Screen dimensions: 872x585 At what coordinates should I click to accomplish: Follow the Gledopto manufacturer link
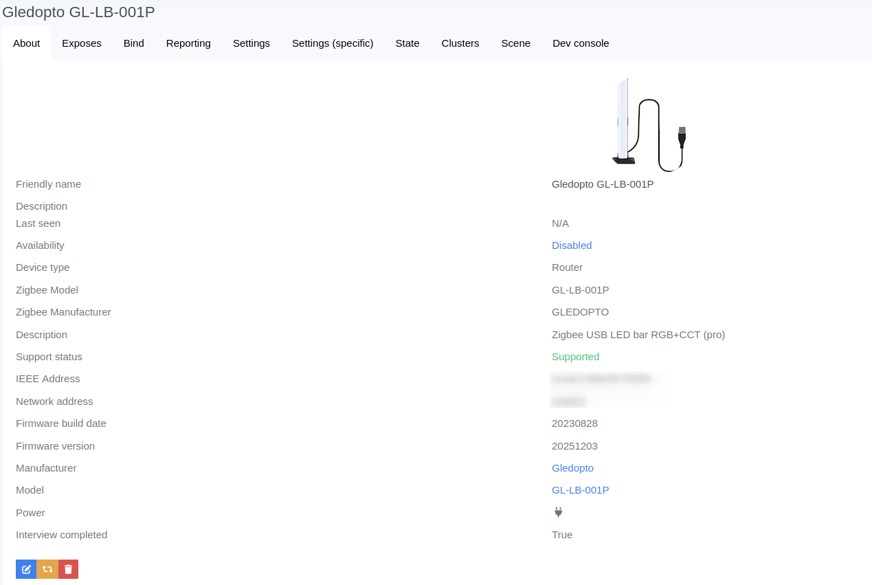pos(572,468)
